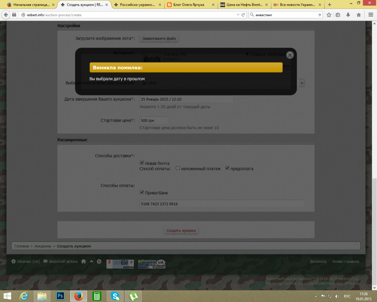377x302 pixels.
Task: Check the наложенный платеж option
Action: pos(178,168)
